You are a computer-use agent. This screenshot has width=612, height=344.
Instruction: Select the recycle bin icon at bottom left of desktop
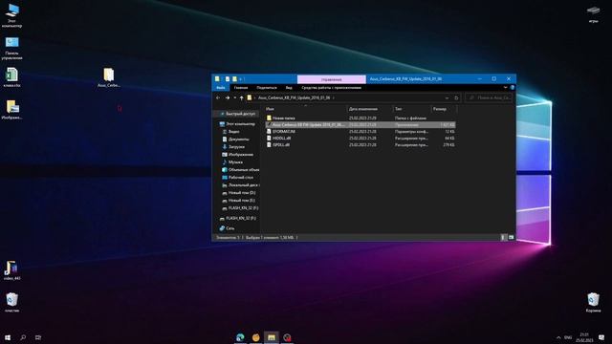pos(11,302)
